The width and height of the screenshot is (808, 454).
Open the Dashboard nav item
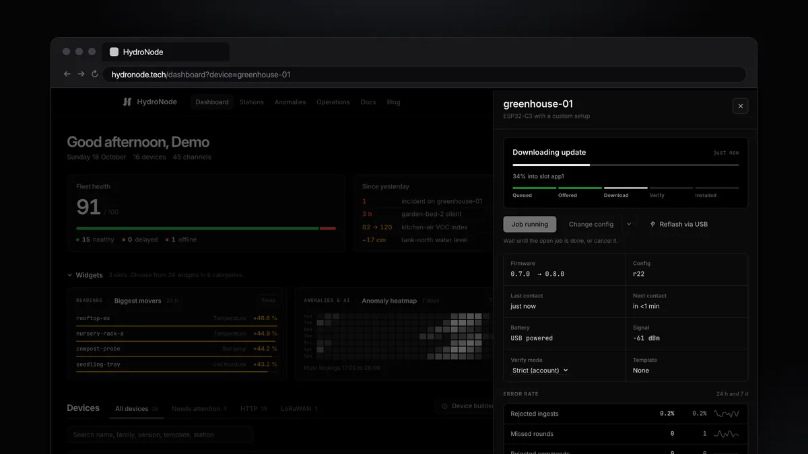[212, 102]
